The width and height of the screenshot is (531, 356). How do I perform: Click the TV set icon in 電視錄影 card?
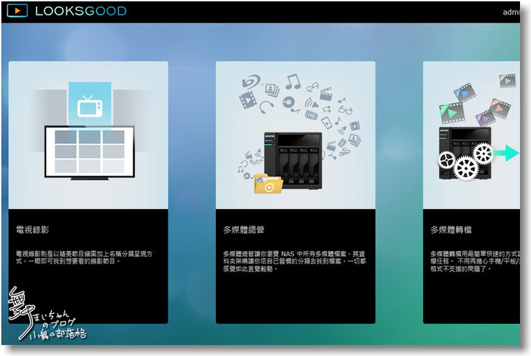[90, 106]
